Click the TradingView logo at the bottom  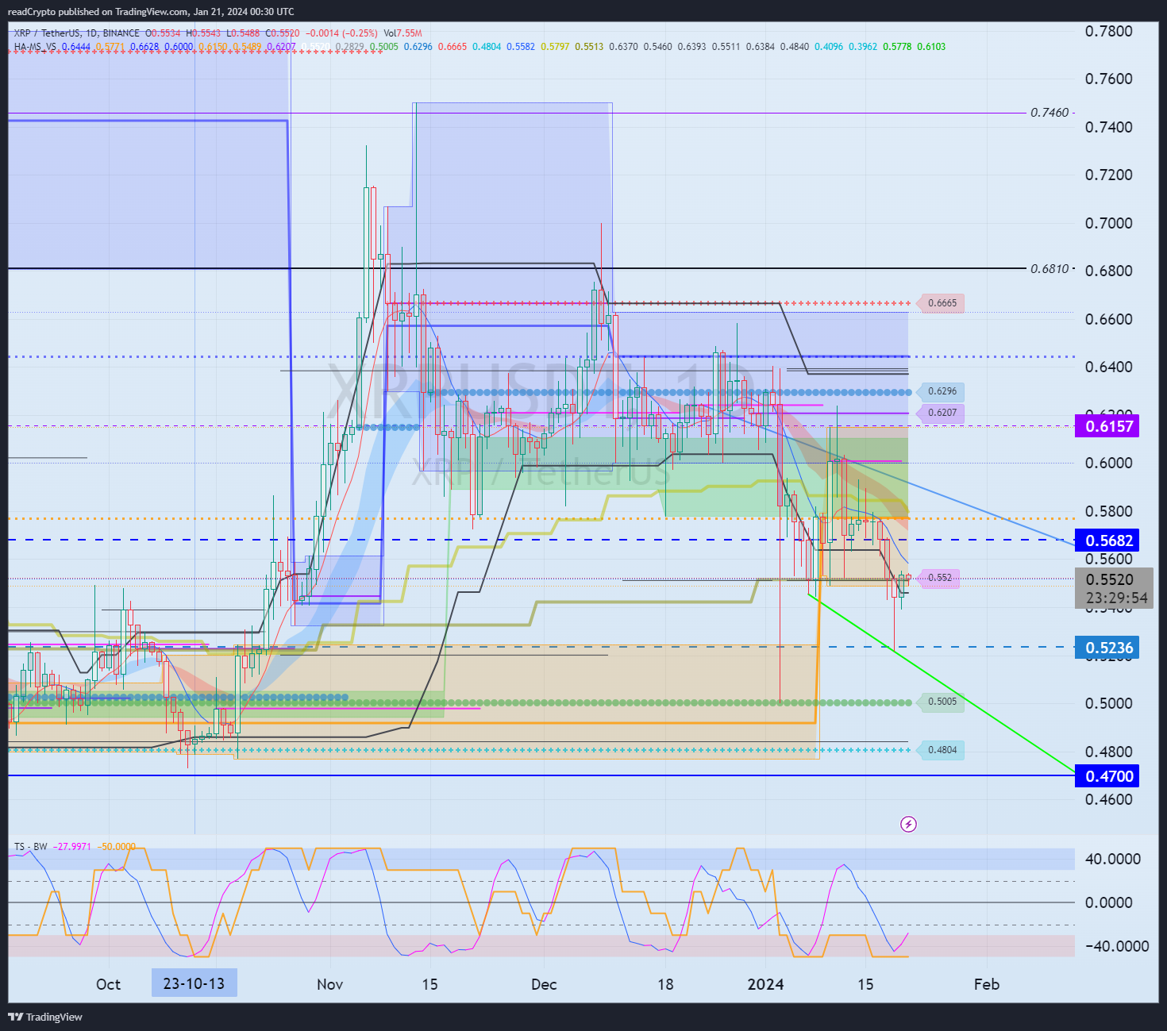(x=45, y=1017)
